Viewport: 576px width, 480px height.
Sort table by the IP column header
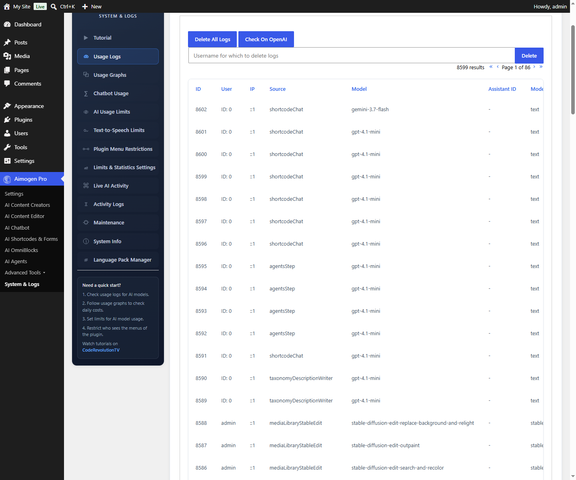pyautogui.click(x=252, y=89)
